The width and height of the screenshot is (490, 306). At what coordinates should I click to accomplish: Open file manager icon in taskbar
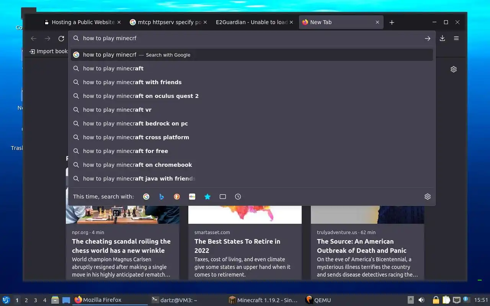point(55,300)
